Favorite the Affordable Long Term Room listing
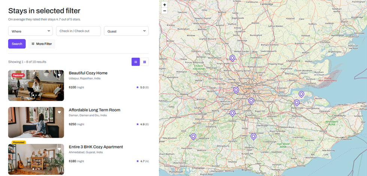 pos(59,112)
